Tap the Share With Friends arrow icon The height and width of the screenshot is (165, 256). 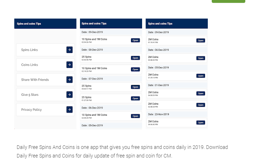[x=69, y=80]
